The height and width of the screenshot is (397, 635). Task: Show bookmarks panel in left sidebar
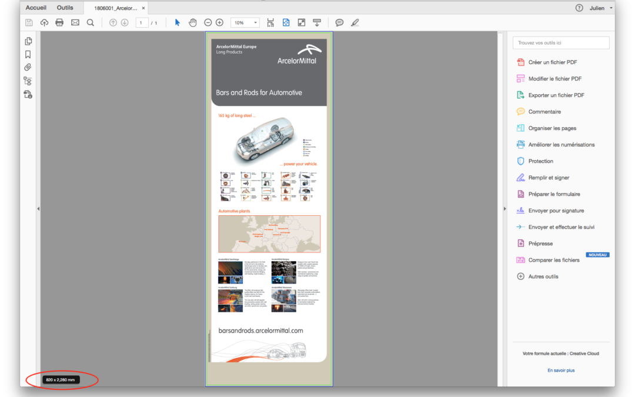[x=28, y=54]
